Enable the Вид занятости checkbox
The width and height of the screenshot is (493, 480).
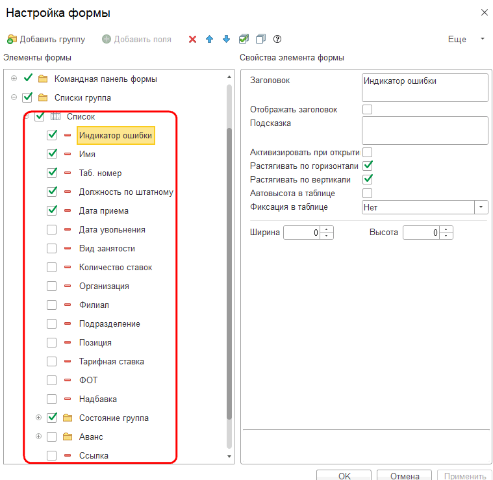[x=51, y=248]
